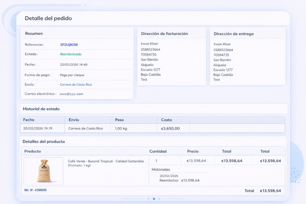Click the order date 20/02/2026 14:46
306x204 pixels.
coord(73,65)
